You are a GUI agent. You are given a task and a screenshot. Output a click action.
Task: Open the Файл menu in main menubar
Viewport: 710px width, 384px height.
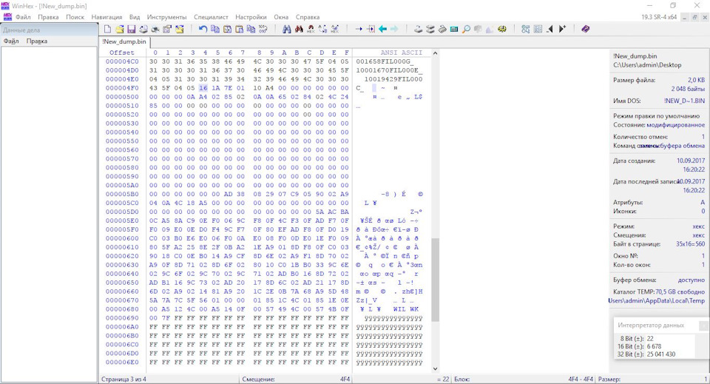tap(23, 17)
